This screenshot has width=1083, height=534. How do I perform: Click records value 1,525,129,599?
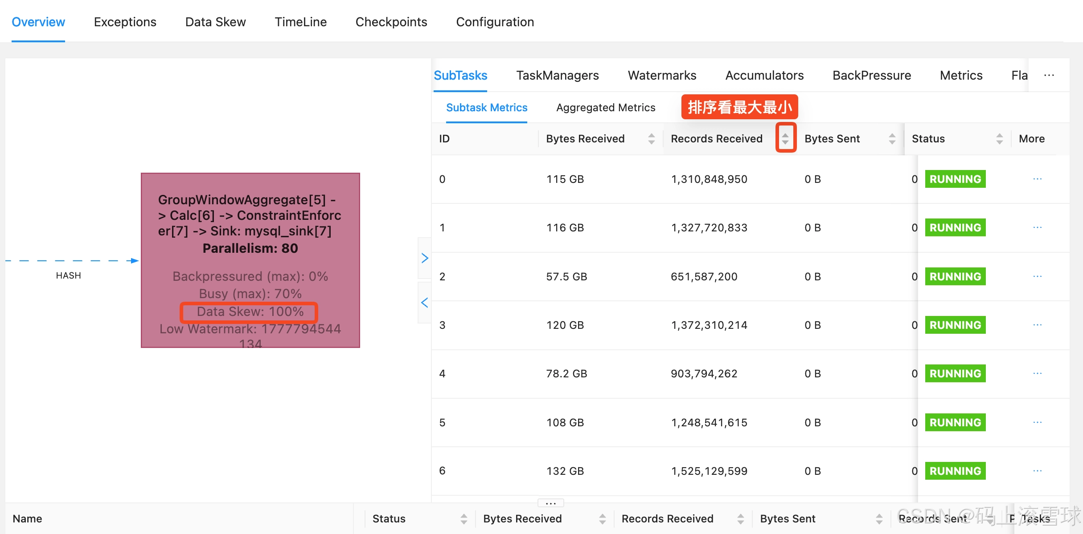tap(709, 471)
